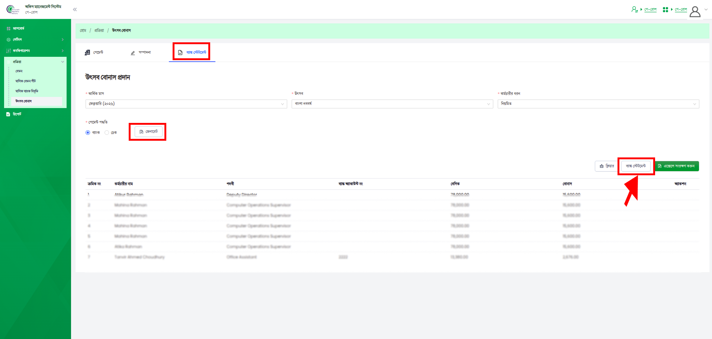Click the payment tab icon

point(87,53)
